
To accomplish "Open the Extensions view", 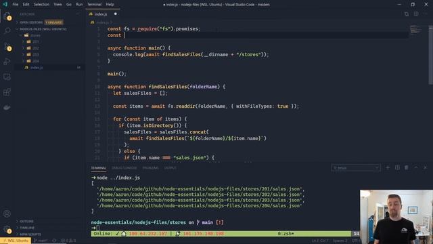I will [x=7, y=92].
